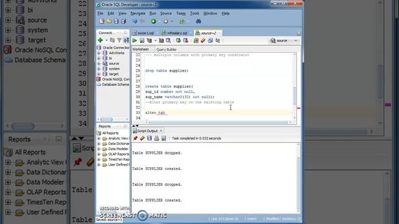399x224 pixels.
Task: Toggle the red pin in Script Output
Action: [135, 138]
